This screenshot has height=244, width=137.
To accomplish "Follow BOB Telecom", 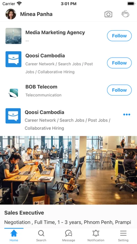I will point(119,90).
